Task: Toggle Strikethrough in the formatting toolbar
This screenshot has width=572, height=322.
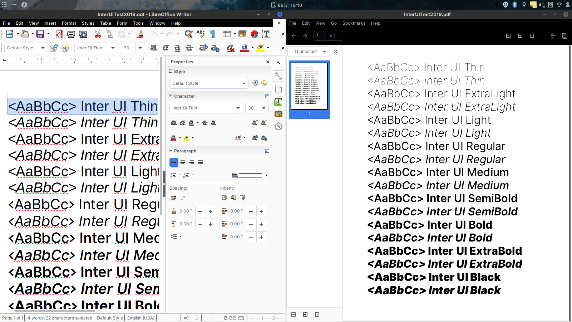Action: (x=189, y=48)
